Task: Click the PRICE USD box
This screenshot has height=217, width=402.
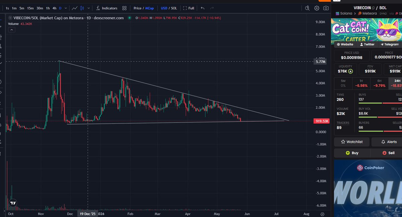Action: 351,55
